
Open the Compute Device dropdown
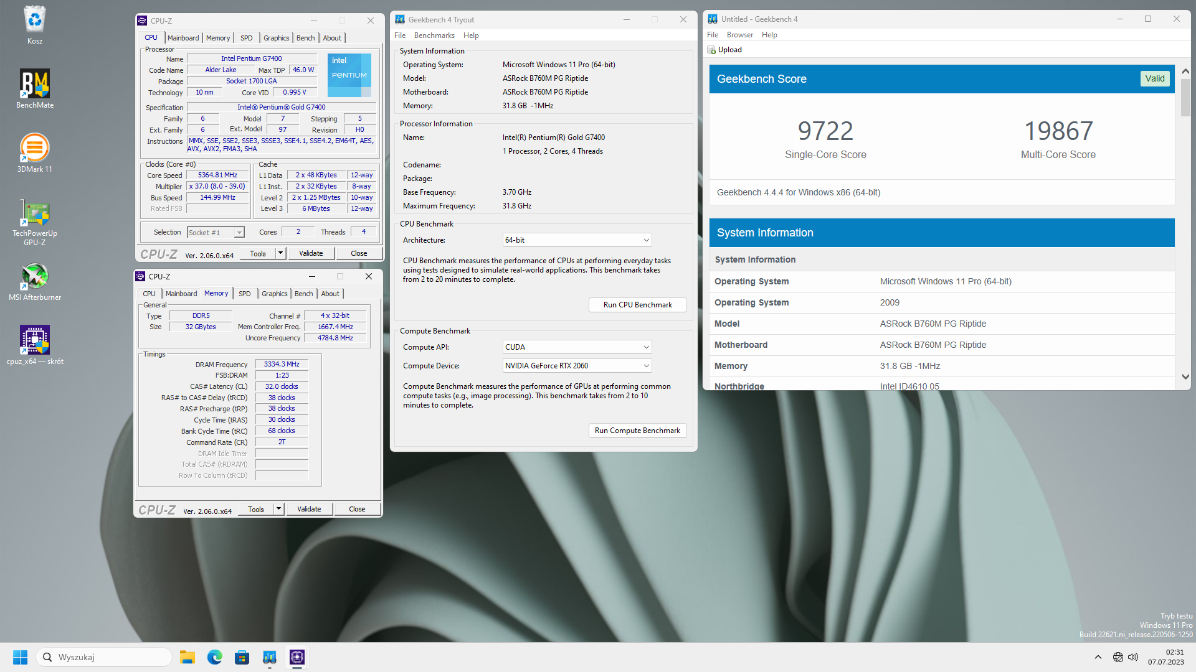(x=577, y=366)
